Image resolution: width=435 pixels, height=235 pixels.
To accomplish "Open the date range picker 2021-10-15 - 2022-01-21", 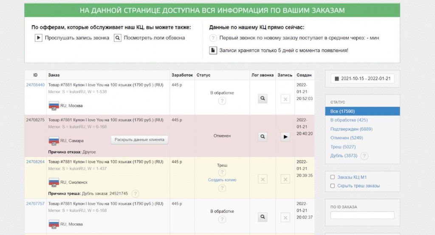I will click(x=362, y=79).
